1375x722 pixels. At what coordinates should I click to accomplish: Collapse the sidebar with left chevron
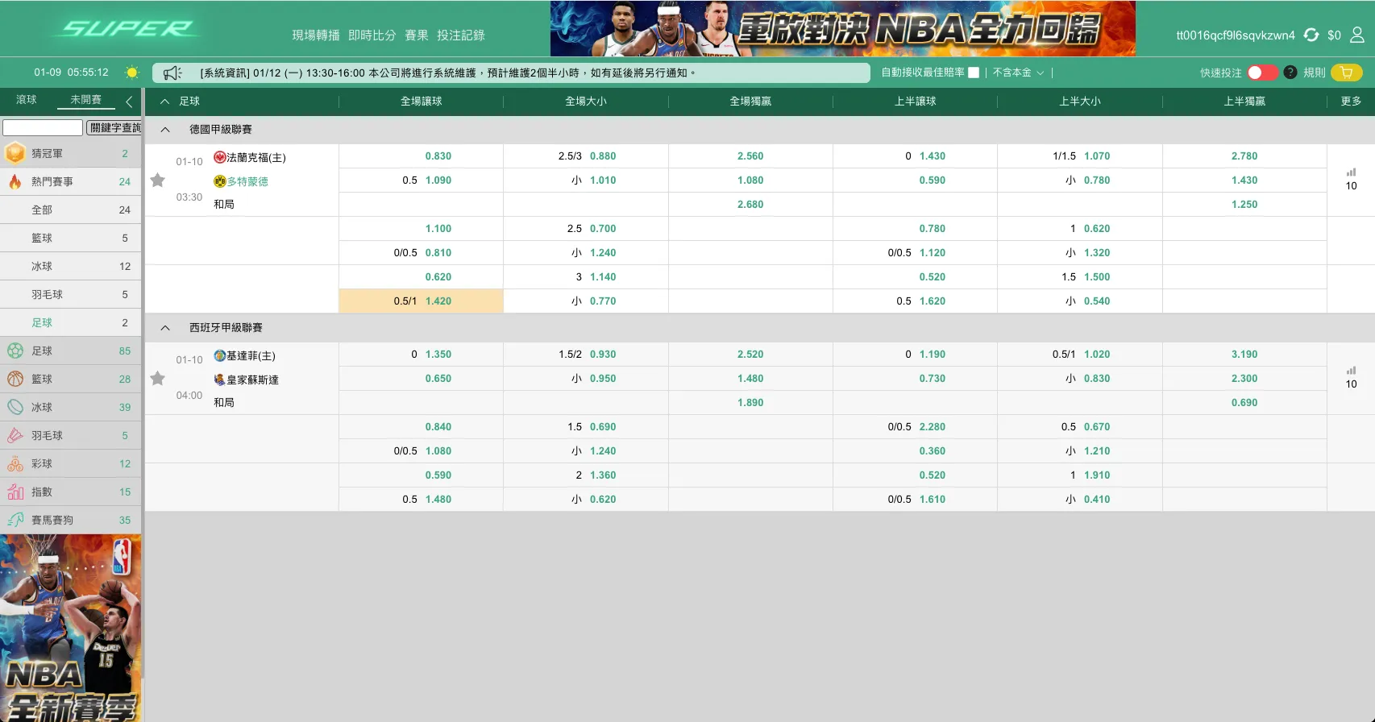click(129, 102)
